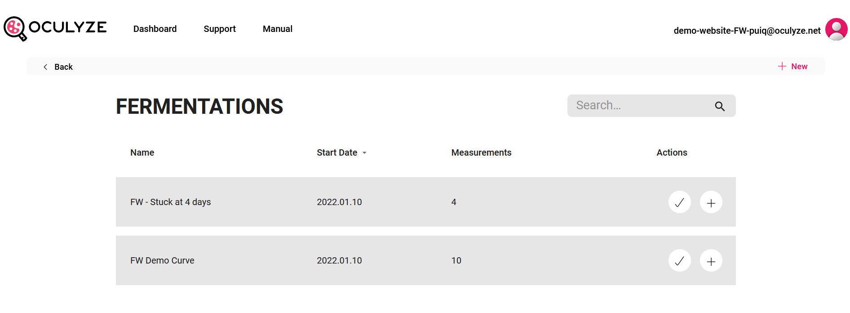The width and height of the screenshot is (850, 313).
Task: Click the Oculyze logo icon
Action: [15, 29]
